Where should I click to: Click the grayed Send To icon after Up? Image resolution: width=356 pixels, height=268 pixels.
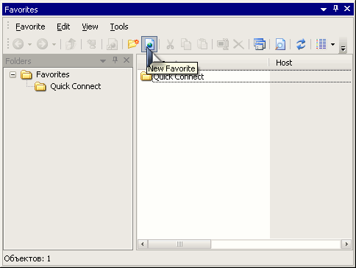point(91,44)
